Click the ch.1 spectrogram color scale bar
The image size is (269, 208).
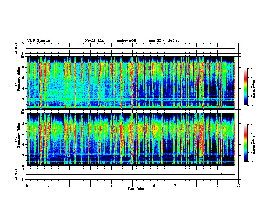pos(246,87)
